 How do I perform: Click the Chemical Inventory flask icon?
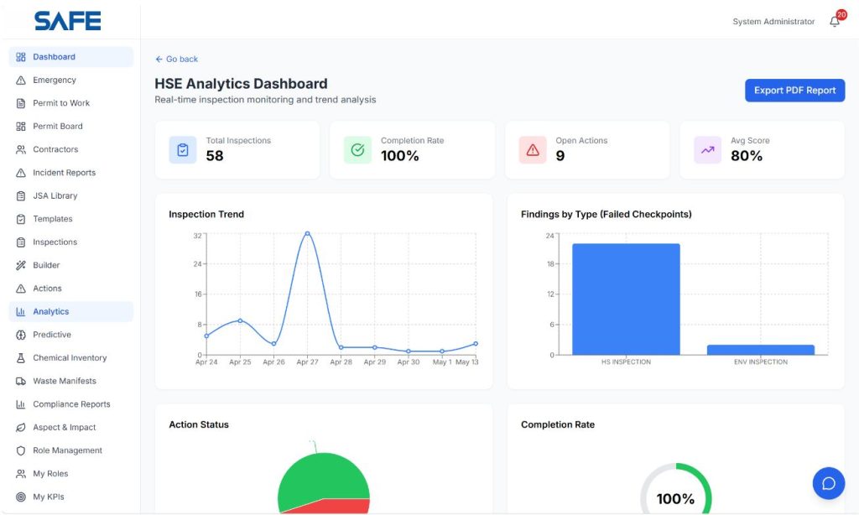21,358
